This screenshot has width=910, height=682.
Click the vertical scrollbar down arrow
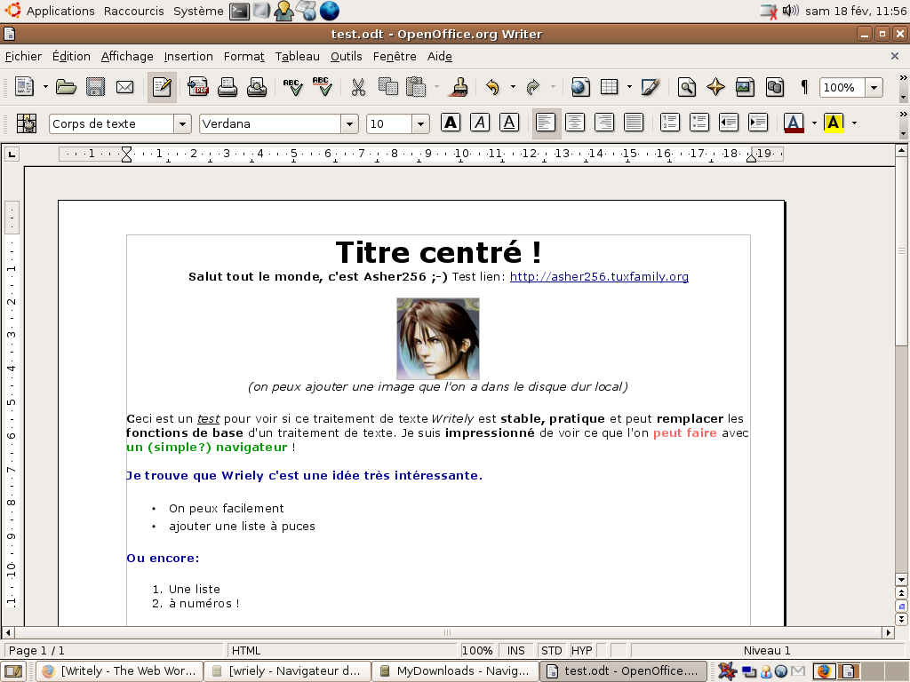pyautogui.click(x=901, y=579)
